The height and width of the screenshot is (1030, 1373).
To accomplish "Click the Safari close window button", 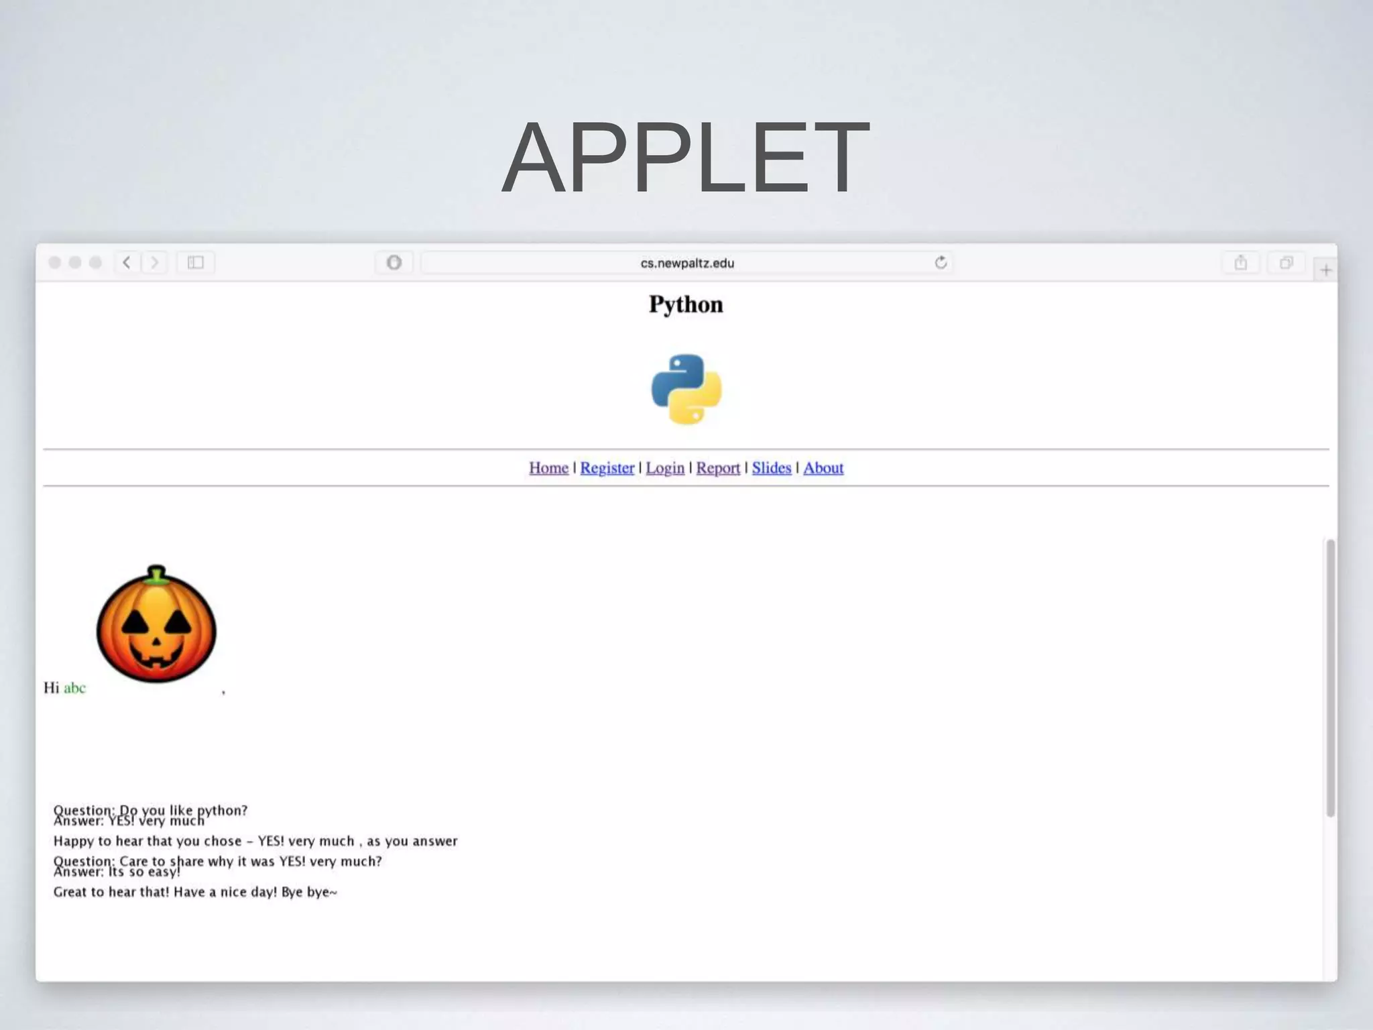I will [55, 262].
